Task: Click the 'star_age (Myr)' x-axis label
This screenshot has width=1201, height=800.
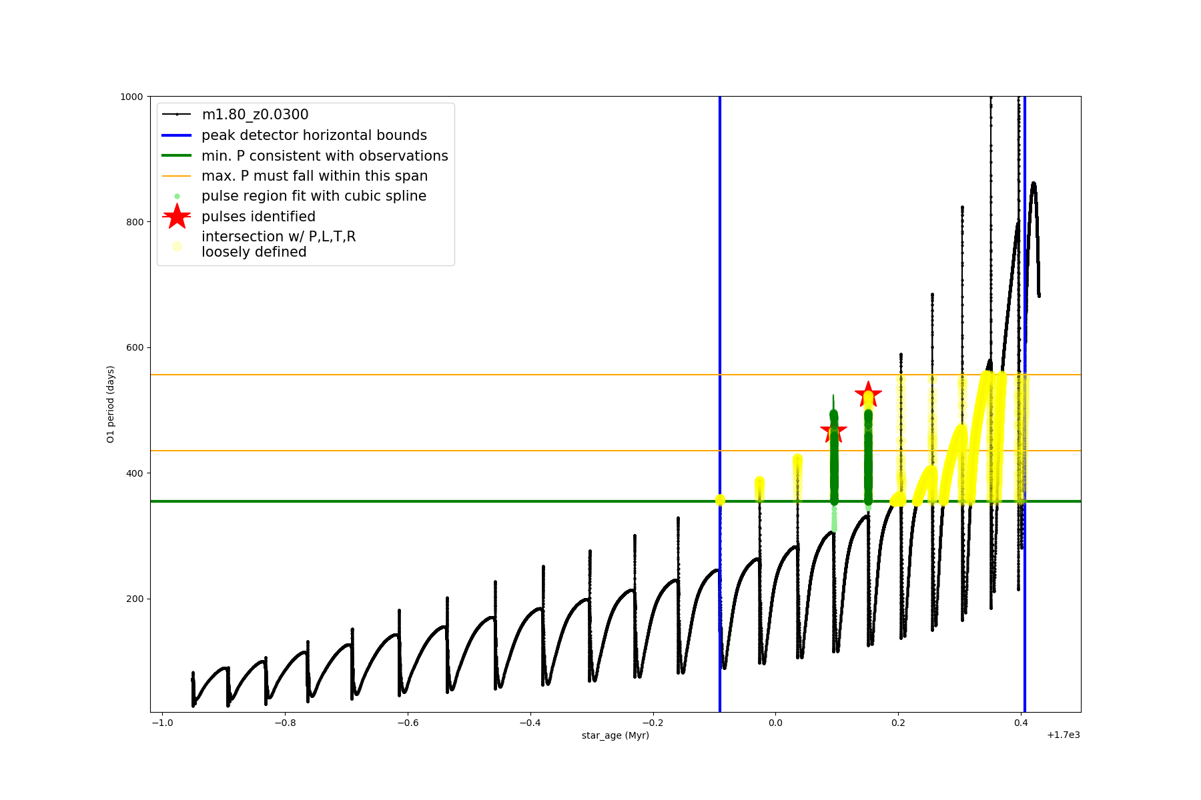Action: click(615, 735)
